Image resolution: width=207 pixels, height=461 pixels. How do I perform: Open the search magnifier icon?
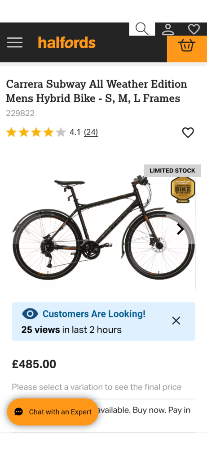[142, 29]
